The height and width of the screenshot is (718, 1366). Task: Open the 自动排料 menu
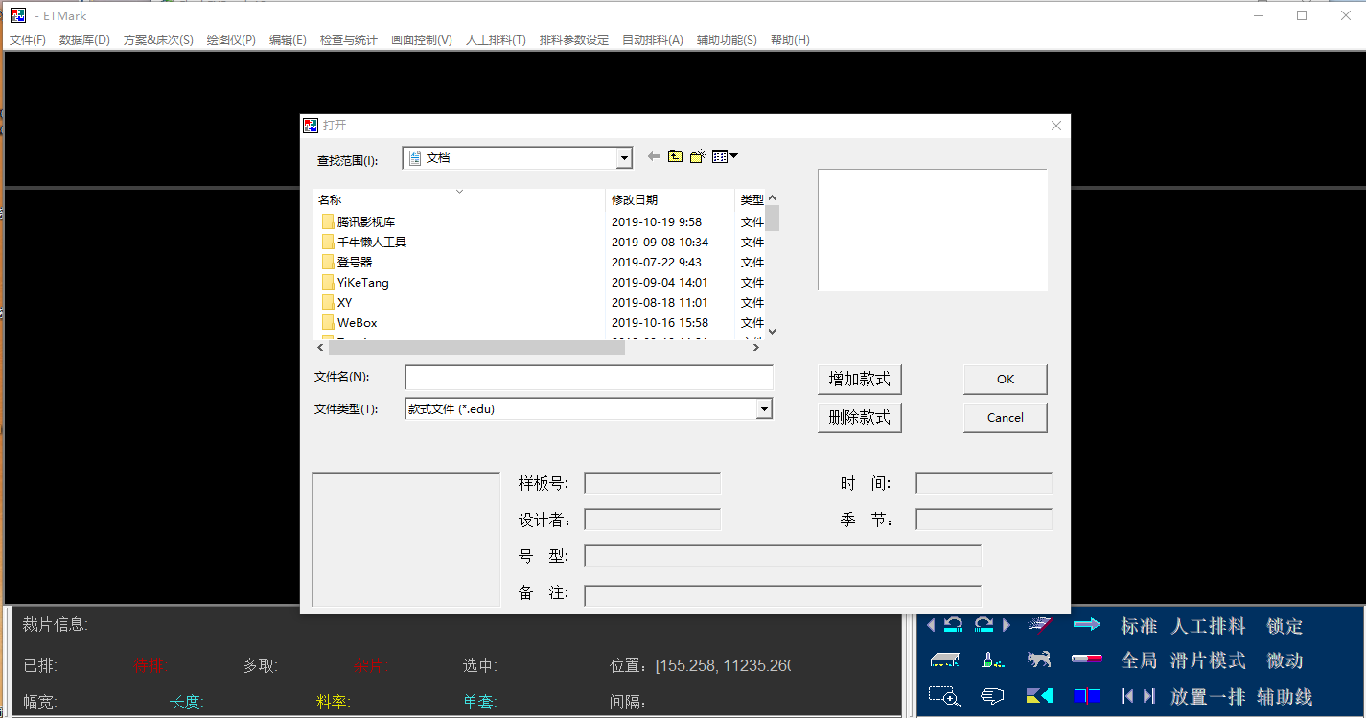tap(652, 39)
